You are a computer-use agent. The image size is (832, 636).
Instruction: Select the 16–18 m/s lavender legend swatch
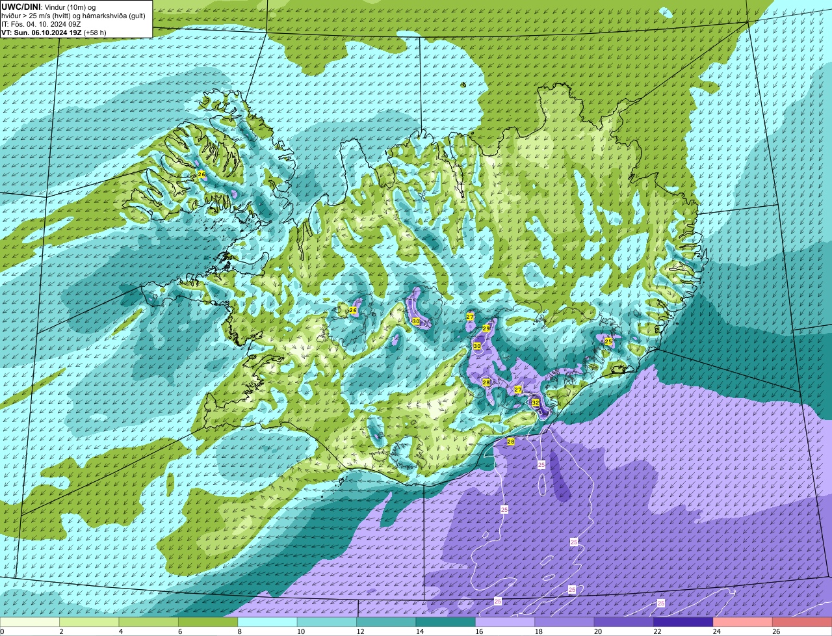pos(506,622)
